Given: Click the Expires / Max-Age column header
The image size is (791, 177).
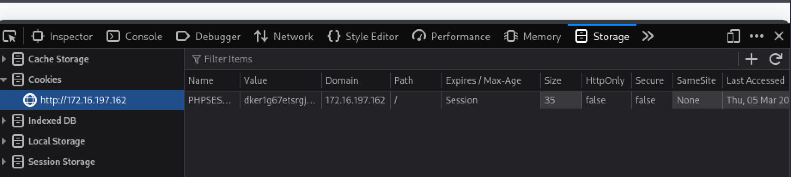Looking at the screenshot, I should pyautogui.click(x=483, y=80).
